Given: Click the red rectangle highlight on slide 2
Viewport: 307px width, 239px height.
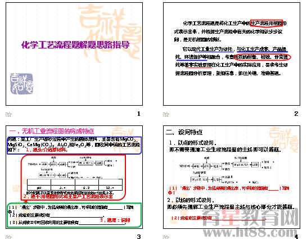Looking at the screenshot, I should pyautogui.click(x=267, y=23).
